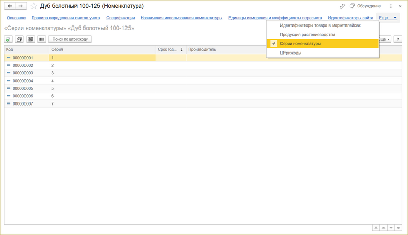Click the Серия cell with value 1
Viewport: 408px width, 235px height.
tap(103, 58)
